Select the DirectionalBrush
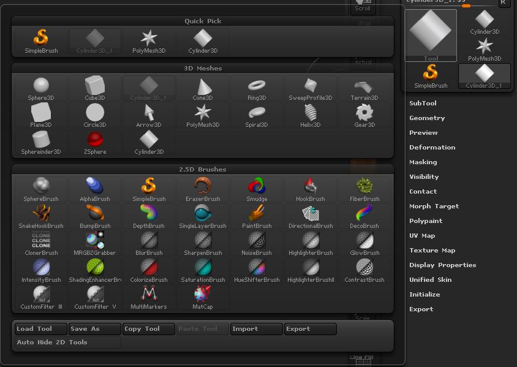Viewport: 517px width, 367px height. point(311,216)
